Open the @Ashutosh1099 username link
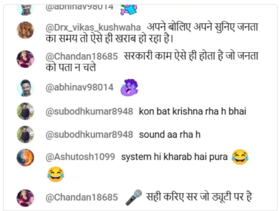Screen dimensions: 279x211 80,157
